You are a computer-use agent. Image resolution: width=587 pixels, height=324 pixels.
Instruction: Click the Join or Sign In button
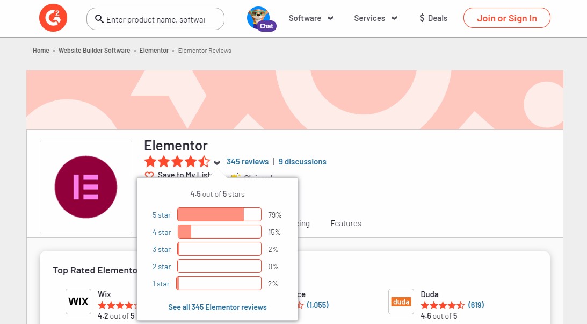(x=507, y=18)
